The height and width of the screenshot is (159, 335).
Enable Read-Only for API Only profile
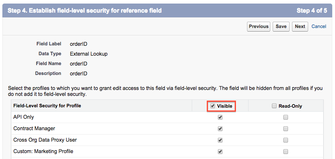[x=286, y=117]
